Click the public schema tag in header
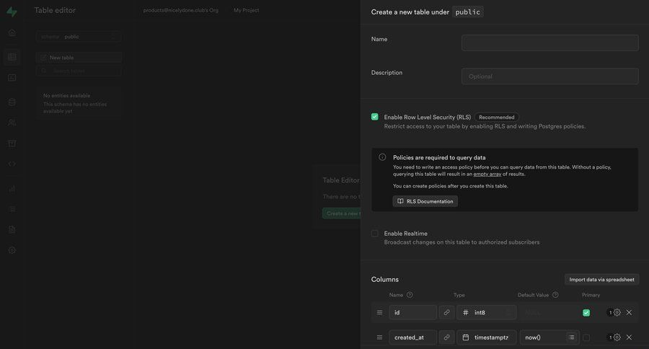The width and height of the screenshot is (649, 349). (x=468, y=12)
